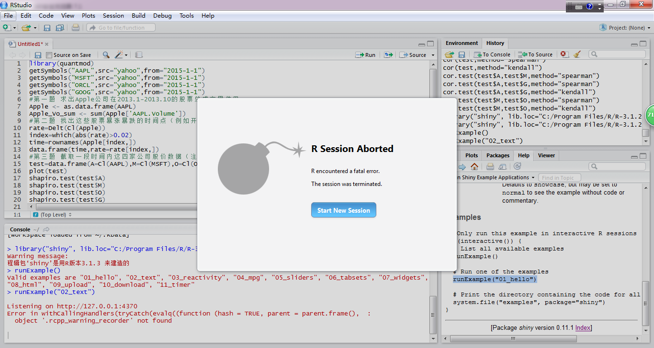Open the Project: (None) menu
Screen dimensions: 654x348
pyautogui.click(x=625, y=28)
